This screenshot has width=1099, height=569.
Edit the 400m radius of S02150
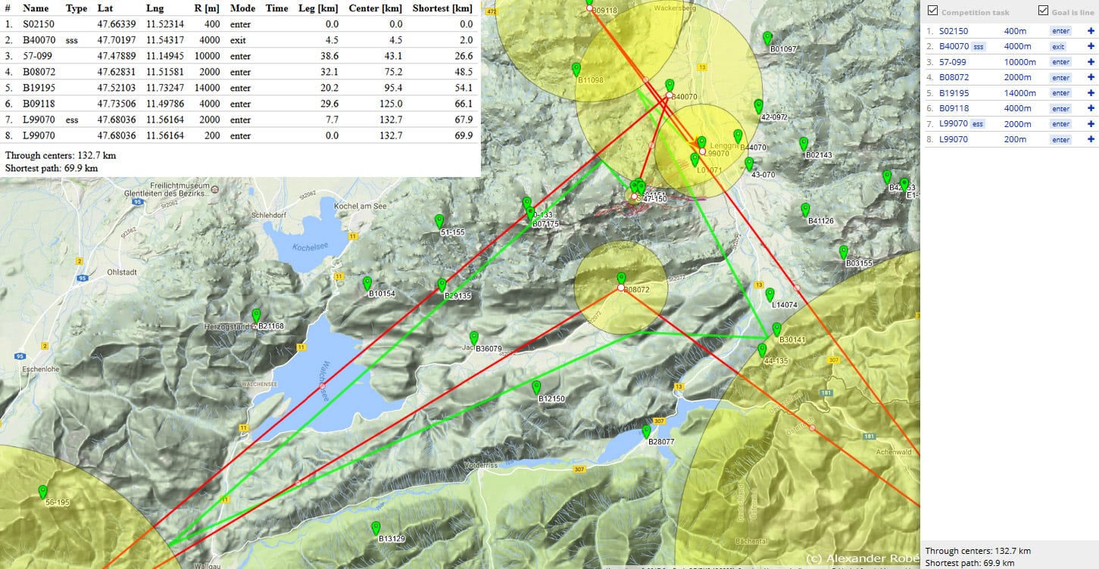(x=1016, y=32)
